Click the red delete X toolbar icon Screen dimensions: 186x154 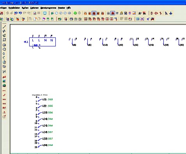click(2, 13)
